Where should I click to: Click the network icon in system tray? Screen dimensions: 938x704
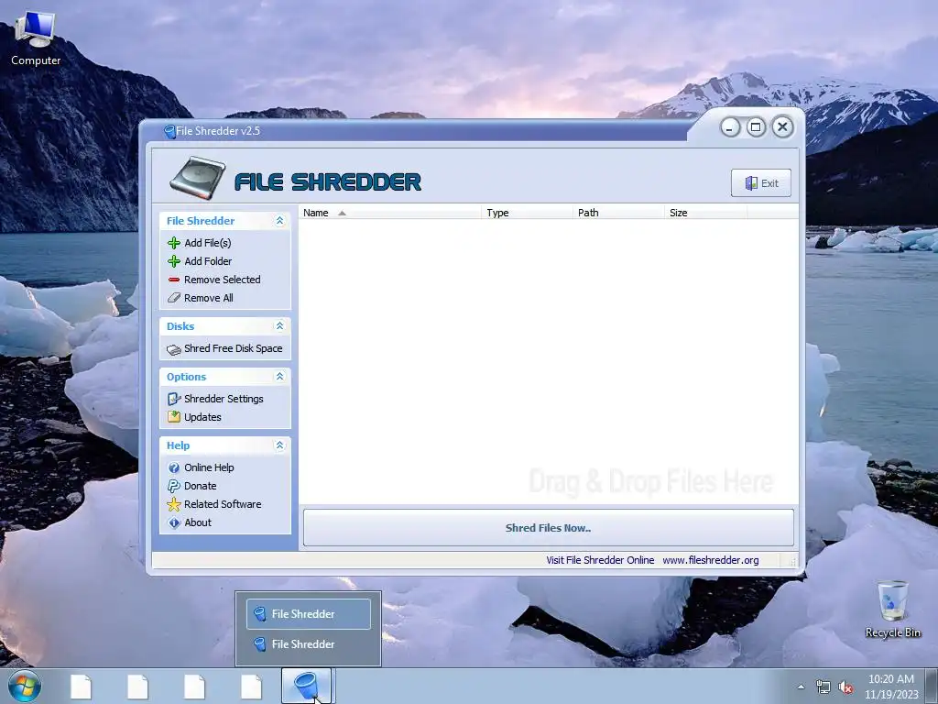(823, 687)
